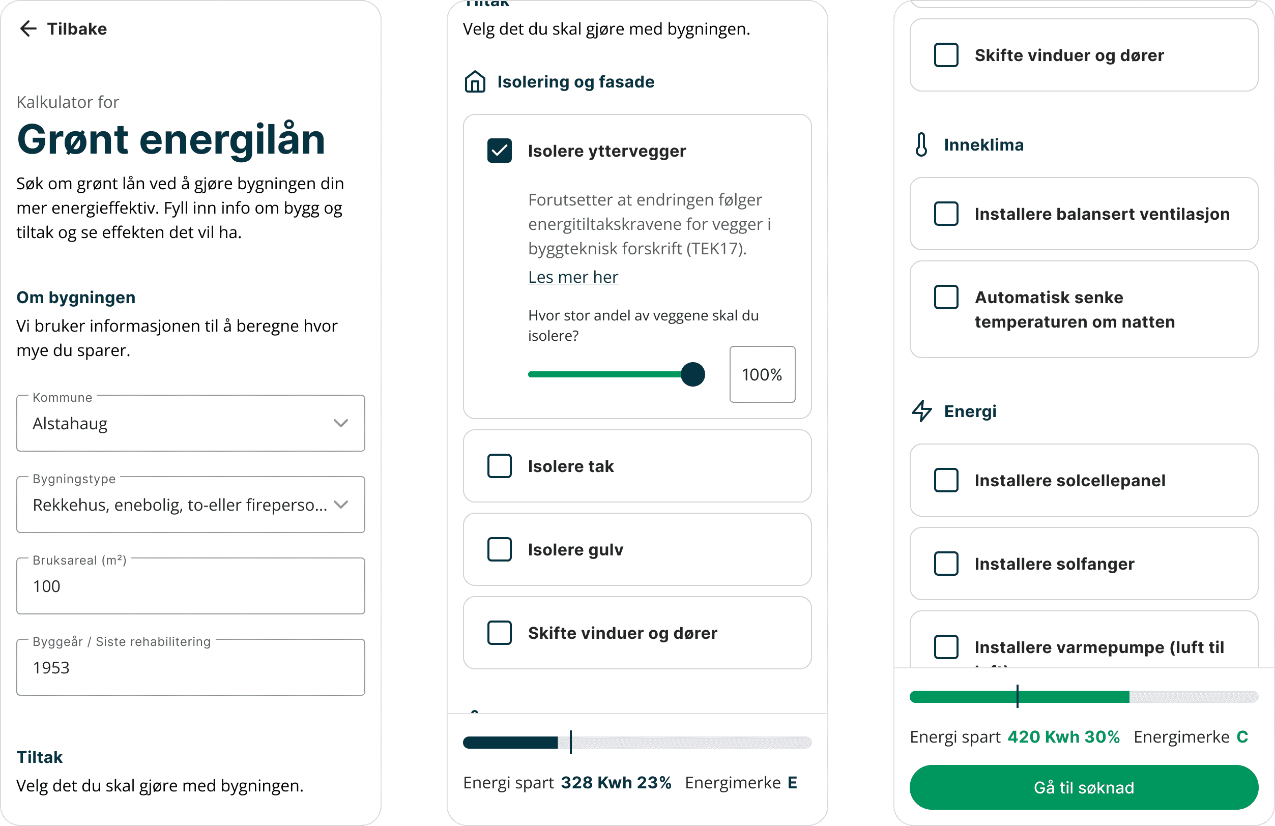Click the back arrow icon next to Tilbake
The width and height of the screenshot is (1275, 826).
click(28, 28)
